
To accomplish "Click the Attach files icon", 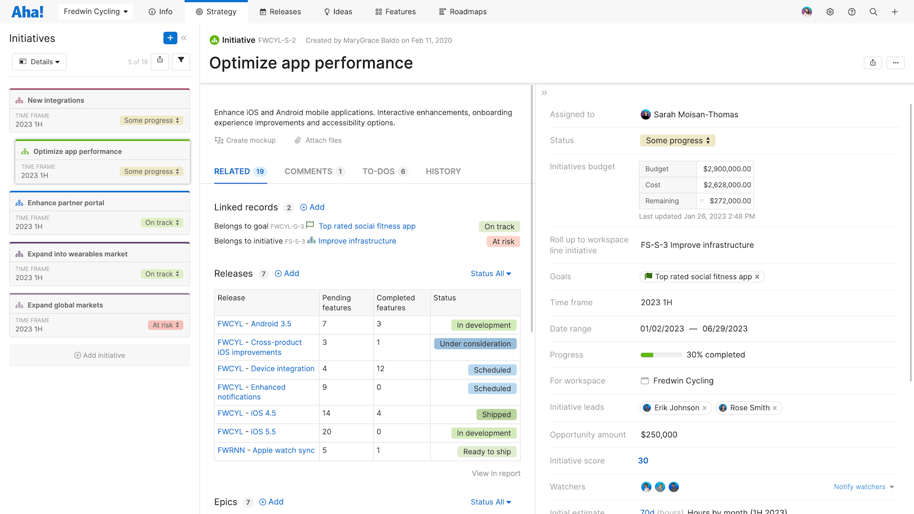I will point(298,140).
